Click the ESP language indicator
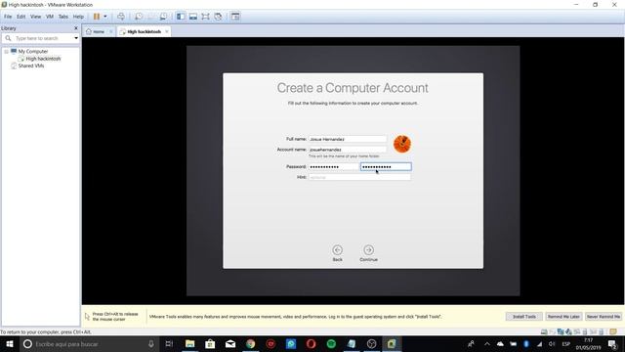The image size is (625, 352). 566,344
